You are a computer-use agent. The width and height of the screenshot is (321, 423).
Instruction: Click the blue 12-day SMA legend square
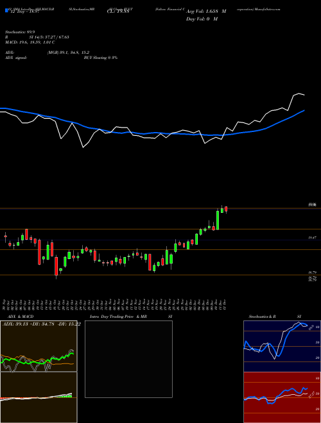[x=6, y=10]
